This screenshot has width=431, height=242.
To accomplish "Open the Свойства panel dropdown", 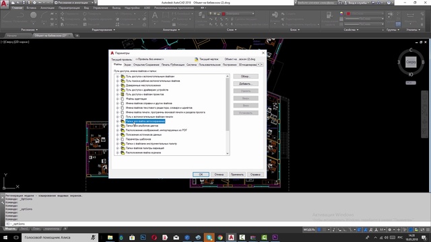I will tap(351, 30).
